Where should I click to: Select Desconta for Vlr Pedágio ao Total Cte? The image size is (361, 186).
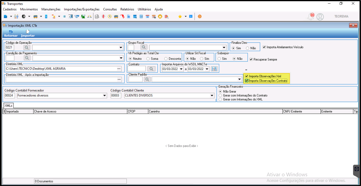(x=172, y=59)
